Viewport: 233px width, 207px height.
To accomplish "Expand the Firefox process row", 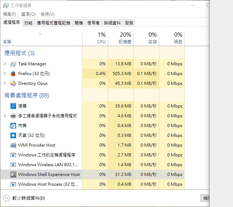I will (x=5, y=74).
